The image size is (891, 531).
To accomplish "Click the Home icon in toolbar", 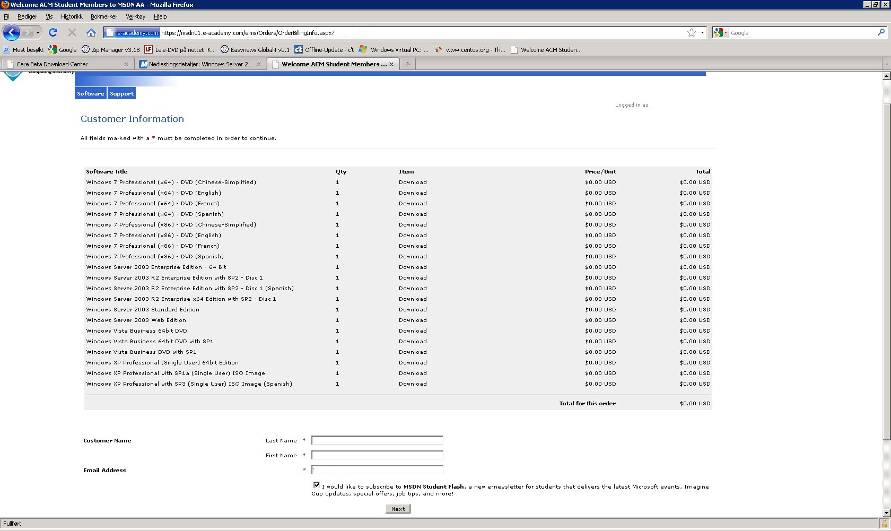I will coord(91,32).
